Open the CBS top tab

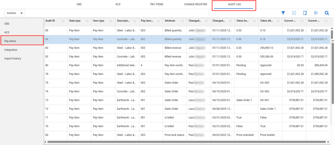(79, 4)
